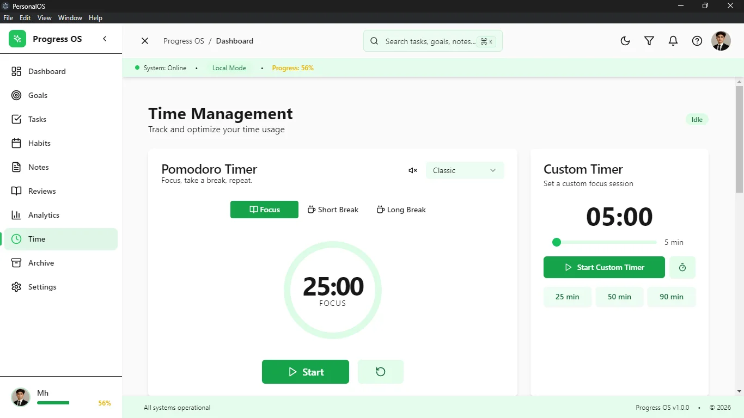Click the scrollbar down arrow

pos(739,391)
